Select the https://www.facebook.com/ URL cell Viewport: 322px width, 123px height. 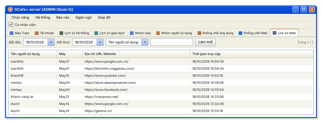point(136,90)
